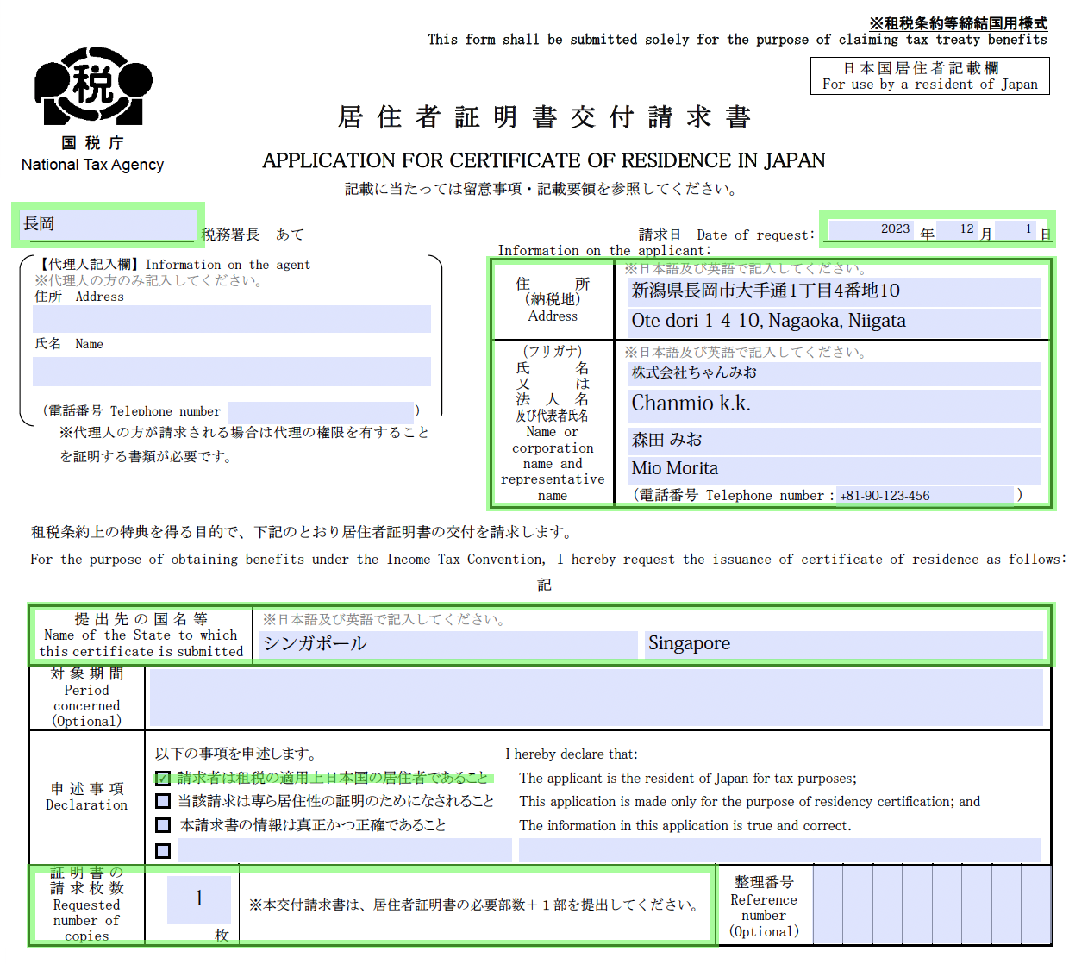The image size is (1069, 964).
Task: Click the request day field
Action: click(1016, 229)
